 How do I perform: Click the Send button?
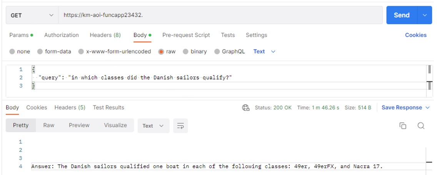pos(402,15)
